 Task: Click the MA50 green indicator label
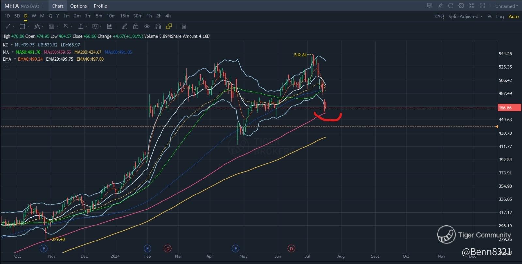[x=28, y=52]
